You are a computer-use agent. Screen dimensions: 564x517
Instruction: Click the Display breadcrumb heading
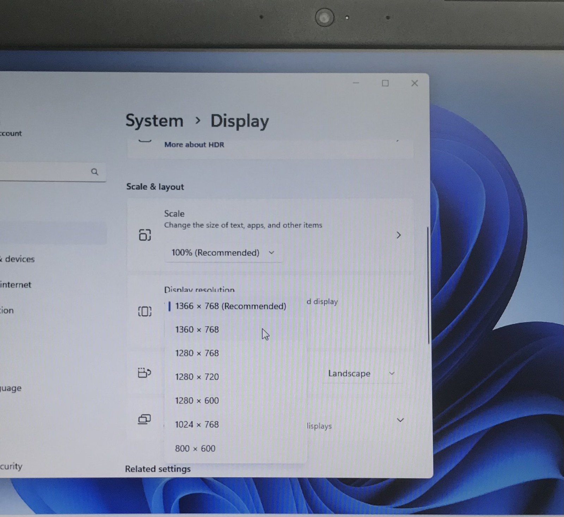pyautogui.click(x=240, y=121)
